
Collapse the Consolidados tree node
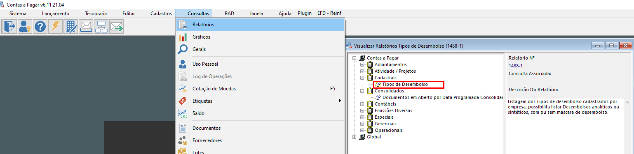click(x=362, y=91)
